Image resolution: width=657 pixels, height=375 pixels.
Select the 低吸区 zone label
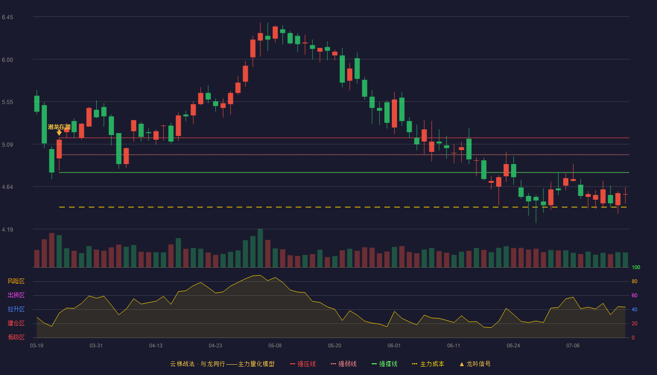(x=16, y=337)
